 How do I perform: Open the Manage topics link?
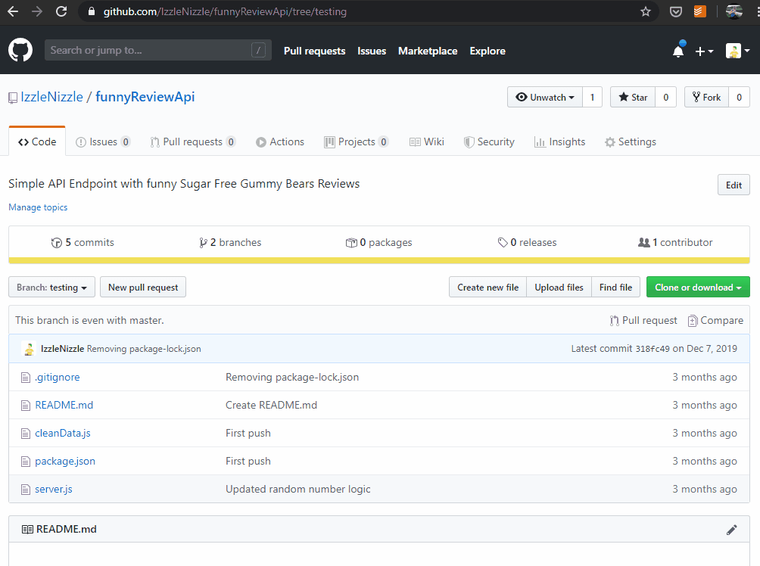(38, 207)
